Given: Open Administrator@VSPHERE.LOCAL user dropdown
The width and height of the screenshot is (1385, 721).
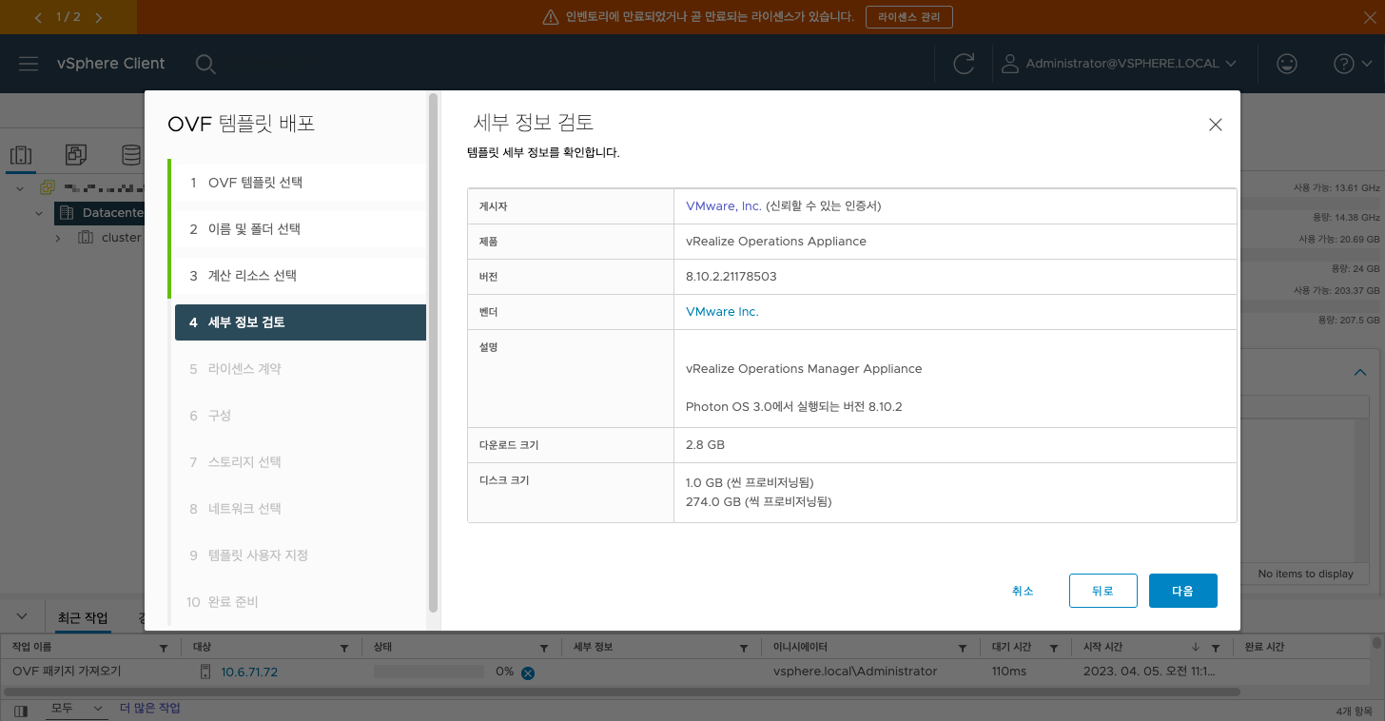Looking at the screenshot, I should click(x=1120, y=64).
